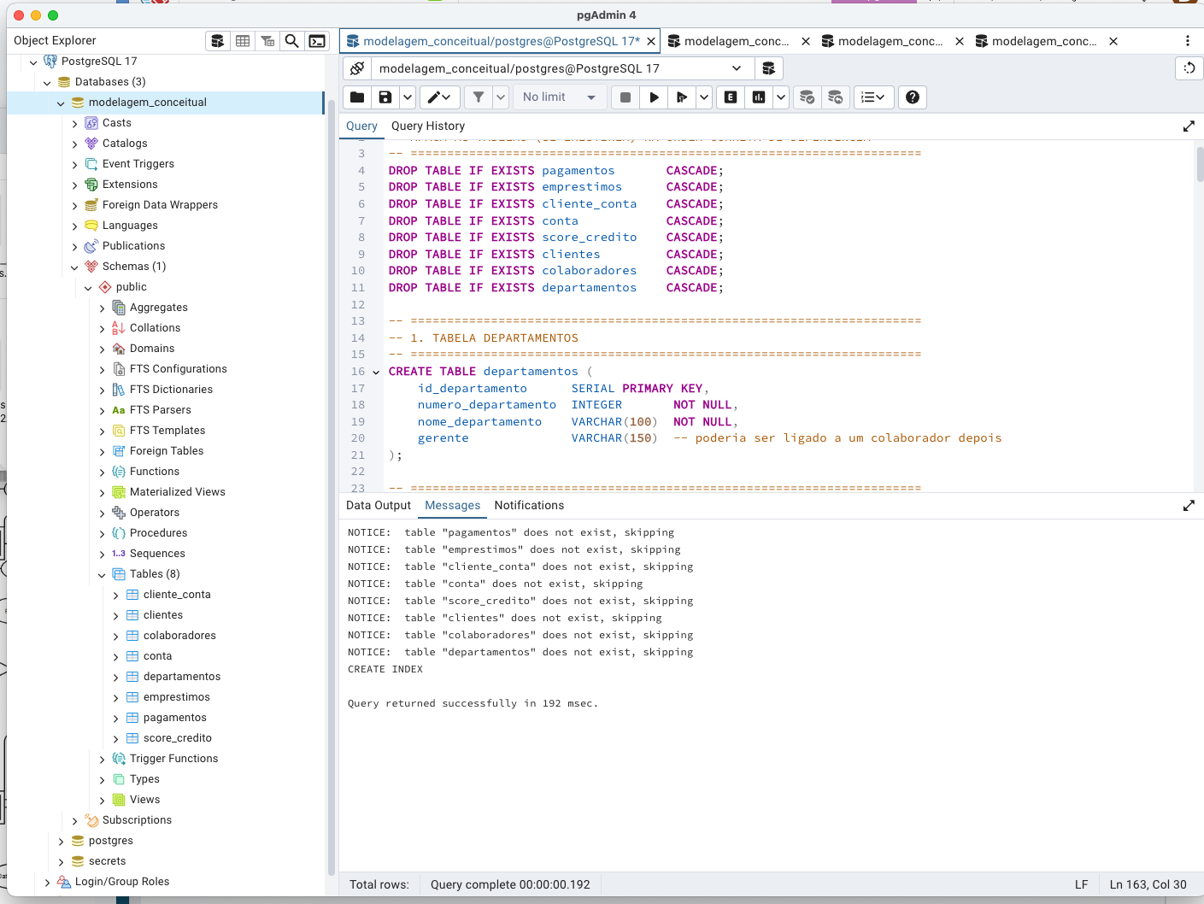Click the Help question mark icon
The height and width of the screenshot is (904, 1204).
click(x=913, y=97)
